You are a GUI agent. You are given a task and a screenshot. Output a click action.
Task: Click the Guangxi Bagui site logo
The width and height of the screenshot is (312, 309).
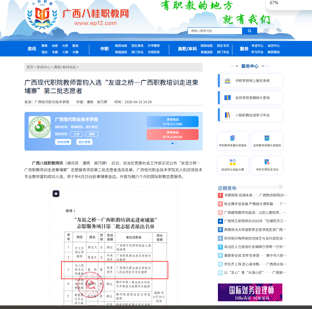42,15
